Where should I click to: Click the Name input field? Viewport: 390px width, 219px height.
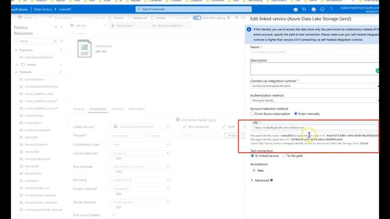[x=314, y=52]
